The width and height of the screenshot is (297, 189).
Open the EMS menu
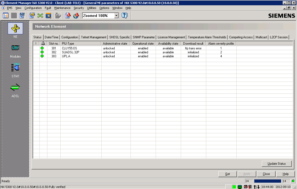pyautogui.click(x=10, y=8)
